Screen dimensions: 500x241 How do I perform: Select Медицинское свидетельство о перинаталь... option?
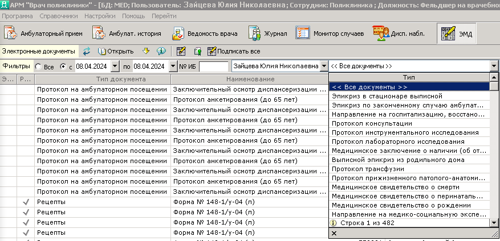[x=409, y=196]
